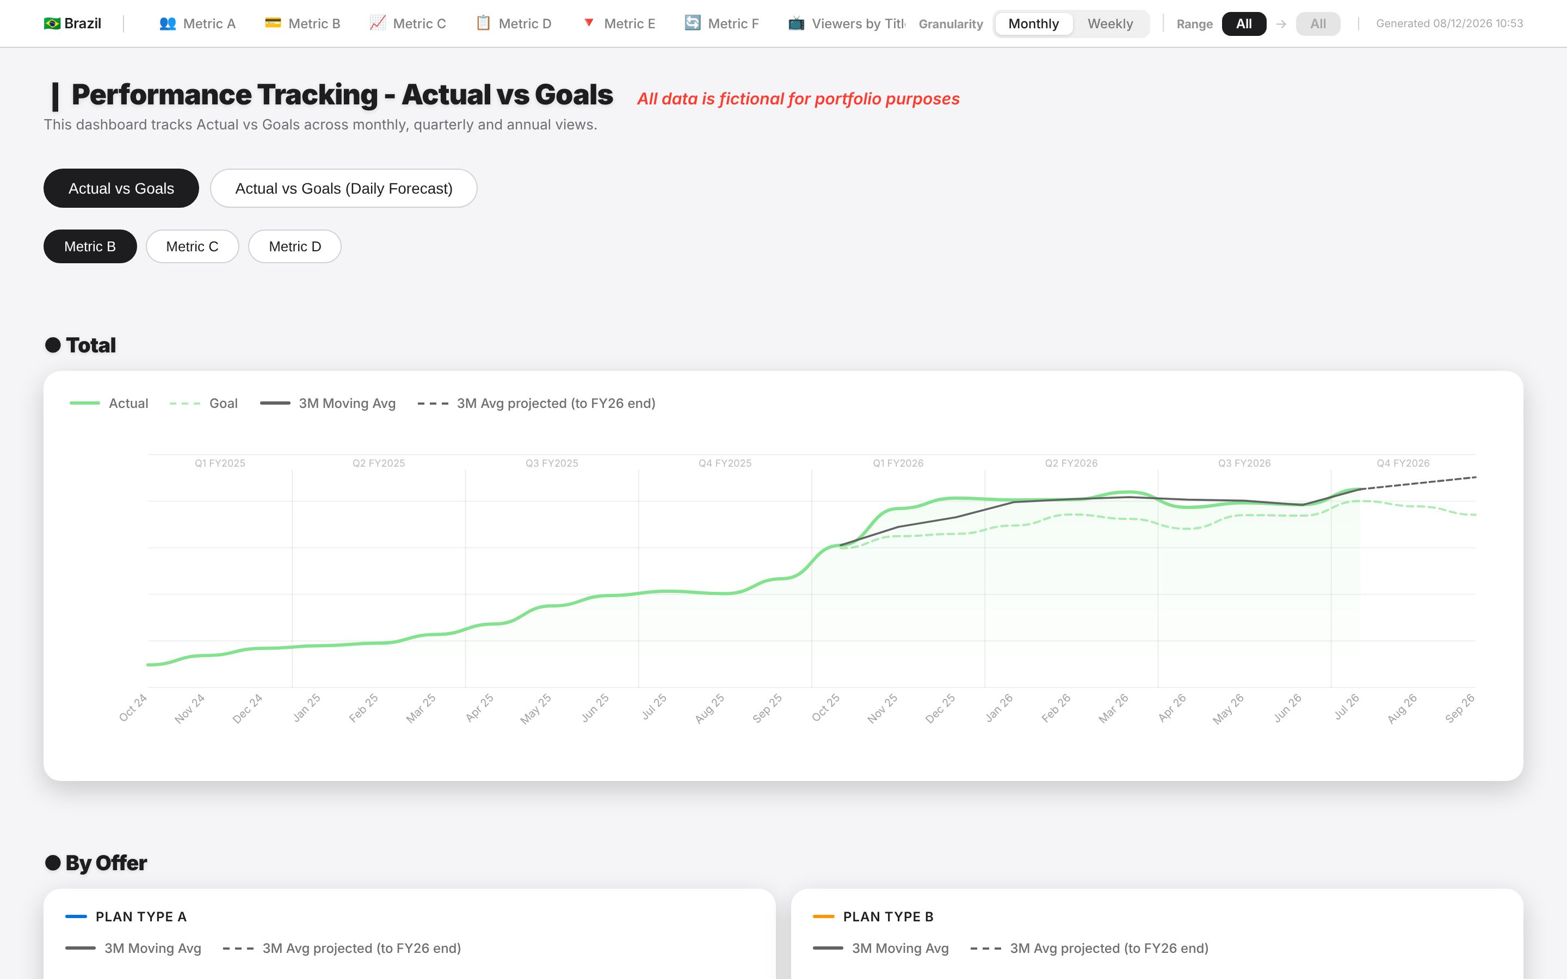Toggle 3M Moving Avg in Plan Type A
The width and height of the screenshot is (1567, 979).
pos(133,948)
